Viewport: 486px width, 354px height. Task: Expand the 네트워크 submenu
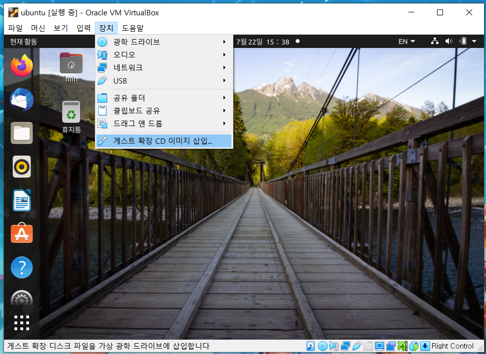pyautogui.click(x=164, y=68)
